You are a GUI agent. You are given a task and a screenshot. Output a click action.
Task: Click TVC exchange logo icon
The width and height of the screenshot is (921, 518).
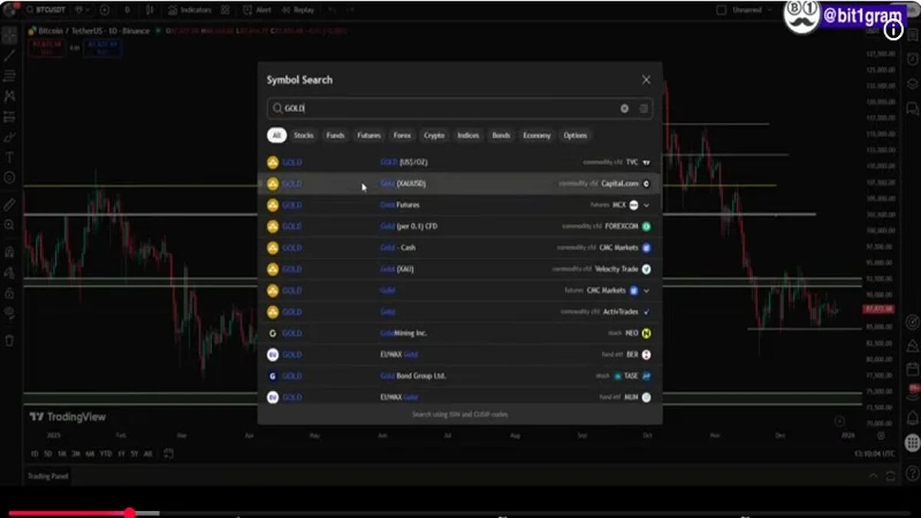tap(646, 162)
